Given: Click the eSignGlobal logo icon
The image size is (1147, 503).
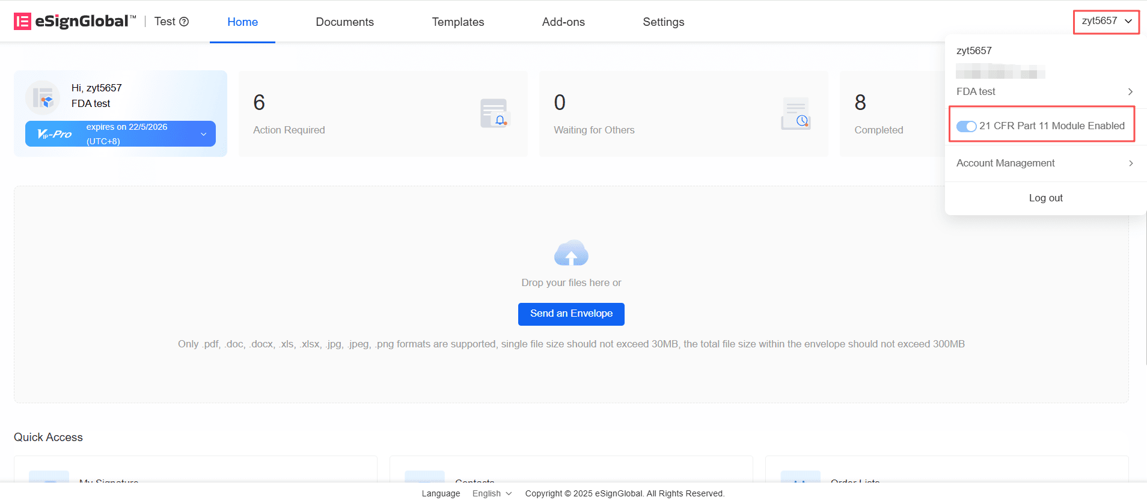Looking at the screenshot, I should pyautogui.click(x=22, y=22).
